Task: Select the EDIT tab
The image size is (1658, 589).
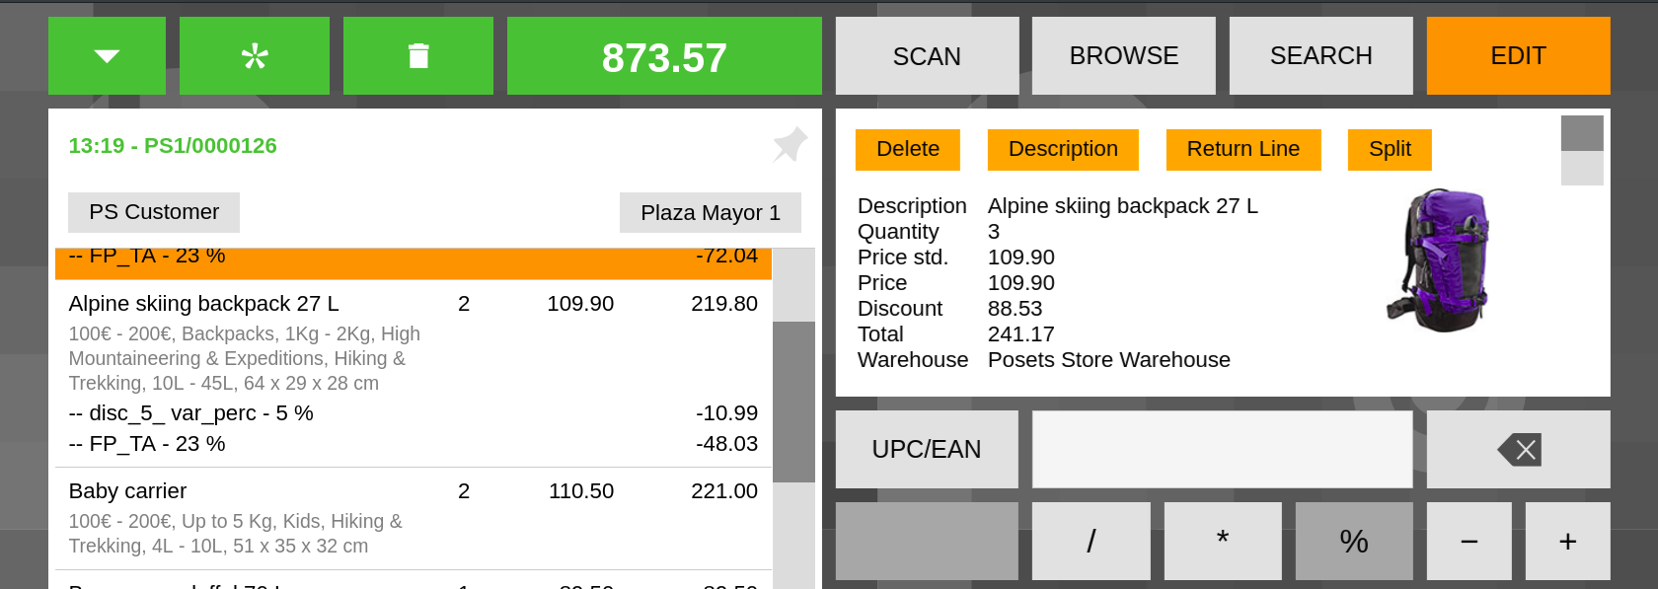Action: click(1518, 56)
